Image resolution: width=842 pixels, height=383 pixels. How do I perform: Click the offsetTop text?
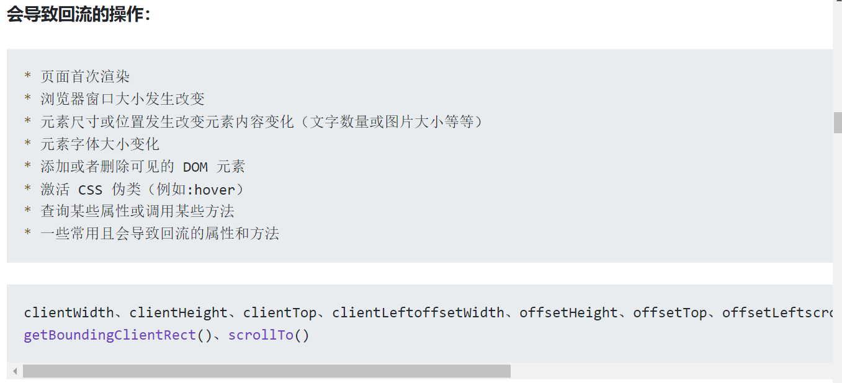tap(670, 313)
